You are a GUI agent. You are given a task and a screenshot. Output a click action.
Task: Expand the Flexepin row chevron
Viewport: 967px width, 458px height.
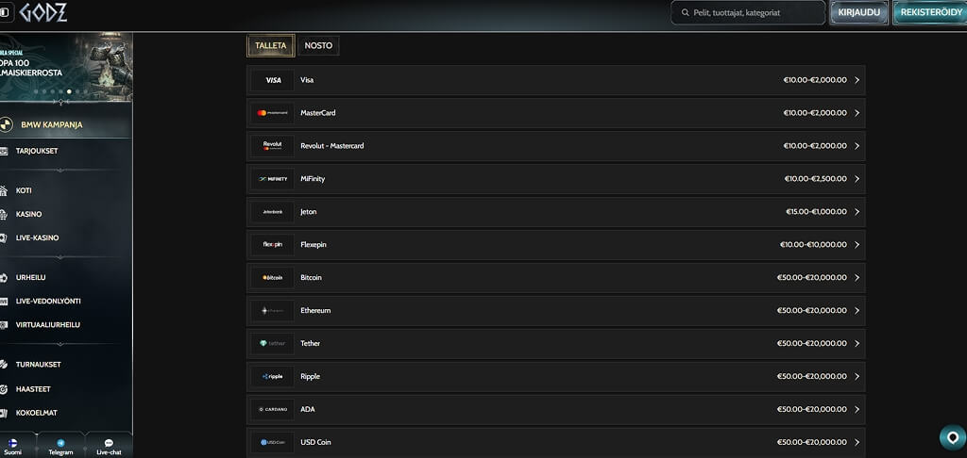857,244
